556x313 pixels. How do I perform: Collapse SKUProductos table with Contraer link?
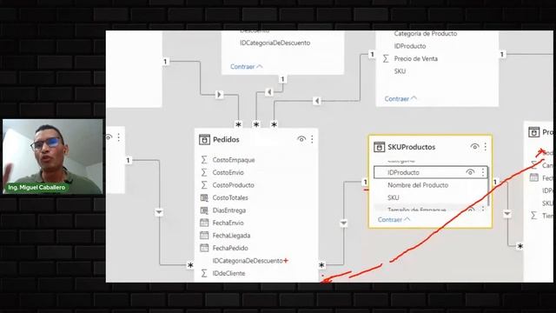pos(394,220)
